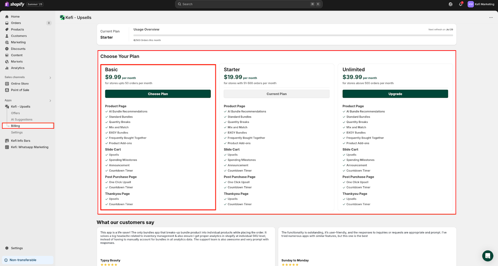Open the Kefi Marketing account menu
Screen dimensions: 498x266
(x=481, y=4)
